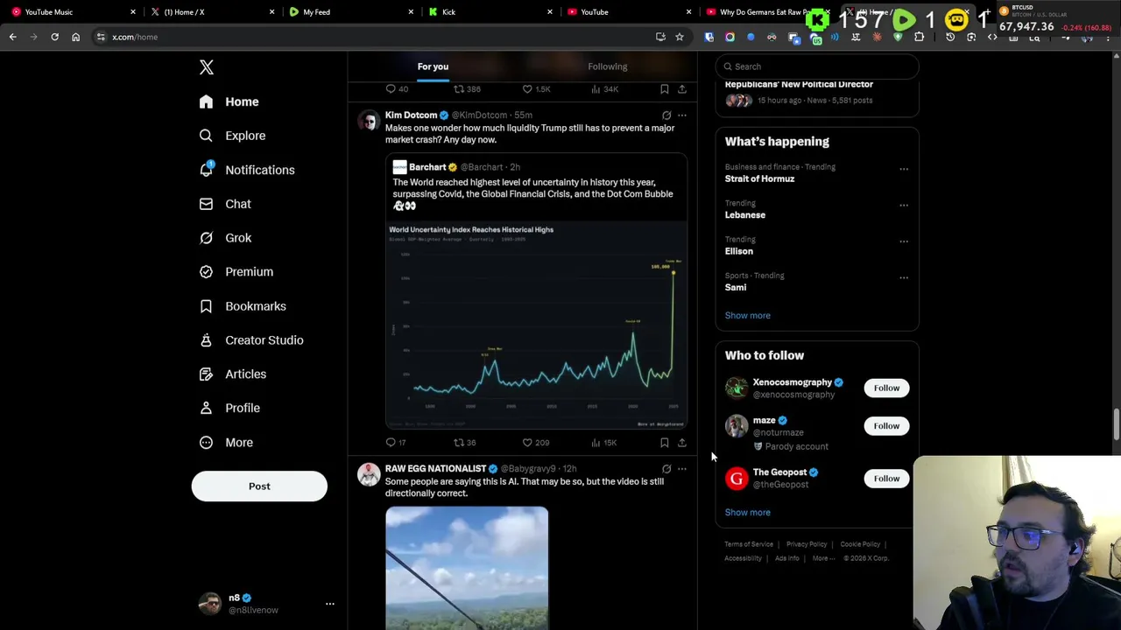The height and width of the screenshot is (630, 1121).
Task: Open options for Sami trend
Action: click(904, 278)
